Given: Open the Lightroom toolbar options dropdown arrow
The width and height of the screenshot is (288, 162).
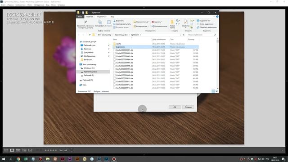Looking at the screenshot, I should pos(283,150).
